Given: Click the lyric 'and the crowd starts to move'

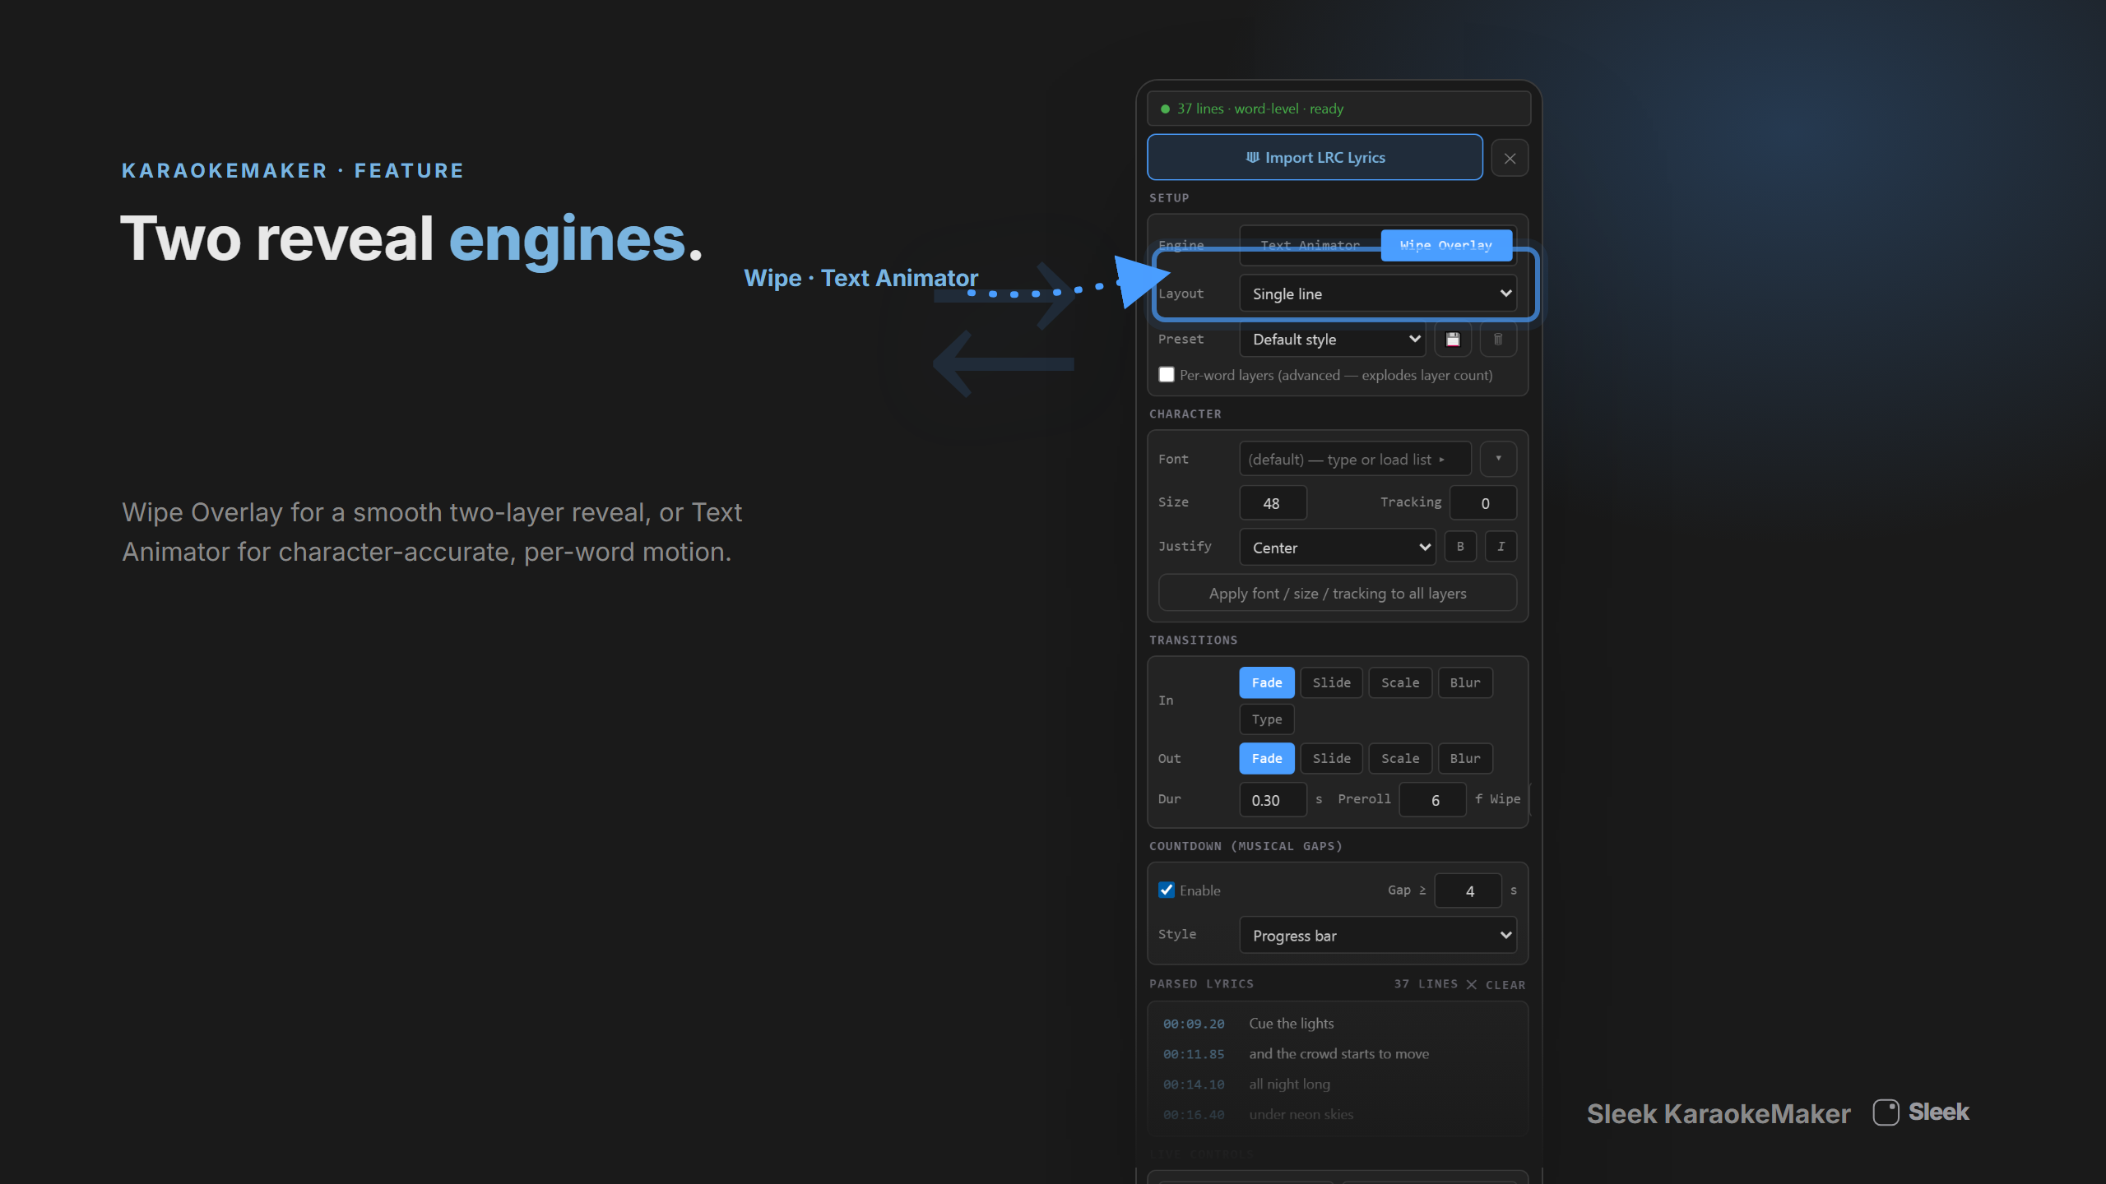Looking at the screenshot, I should [x=1339, y=1054].
